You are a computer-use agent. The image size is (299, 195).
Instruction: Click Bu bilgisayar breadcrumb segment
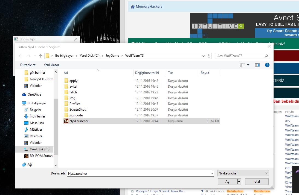coord(65,56)
